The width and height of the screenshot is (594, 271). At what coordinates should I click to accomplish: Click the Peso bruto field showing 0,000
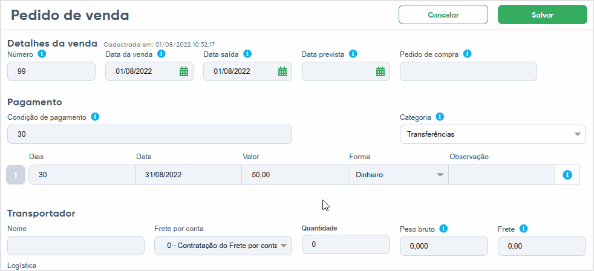pyautogui.click(x=444, y=246)
